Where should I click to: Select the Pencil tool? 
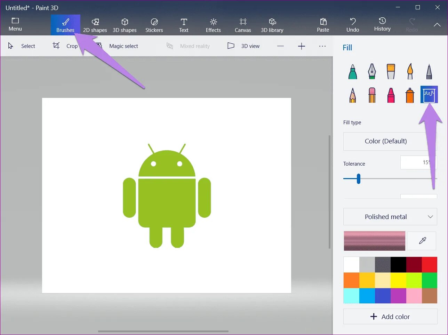(353, 95)
